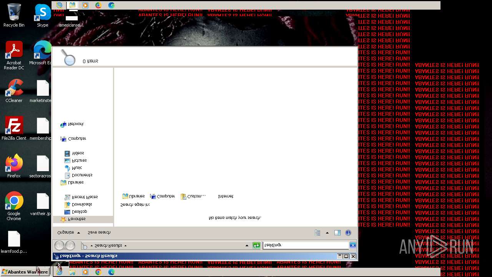492x277 pixels.
Task: Open the Recycle Bin desktop icon
Action: [x=14, y=15]
